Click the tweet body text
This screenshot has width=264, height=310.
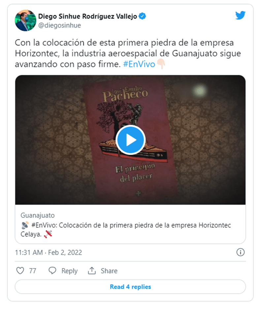tap(128, 53)
